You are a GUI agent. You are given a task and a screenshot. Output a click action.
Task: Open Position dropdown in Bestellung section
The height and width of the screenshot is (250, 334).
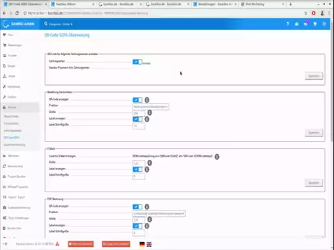[151, 107]
